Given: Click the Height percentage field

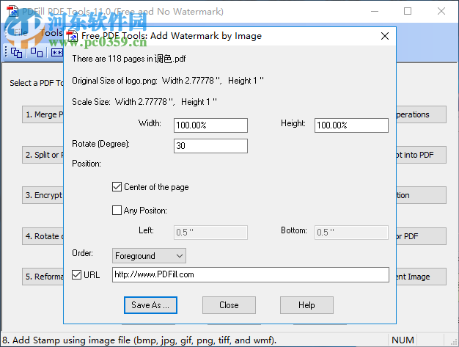Looking at the screenshot, I should pos(351,125).
